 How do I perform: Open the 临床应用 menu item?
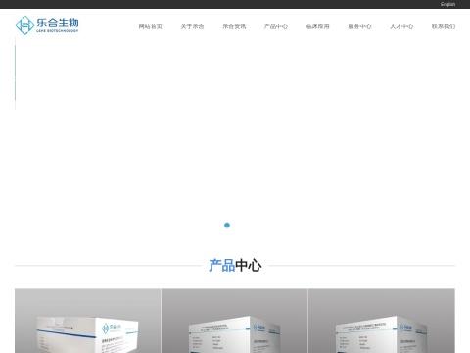[x=317, y=26]
